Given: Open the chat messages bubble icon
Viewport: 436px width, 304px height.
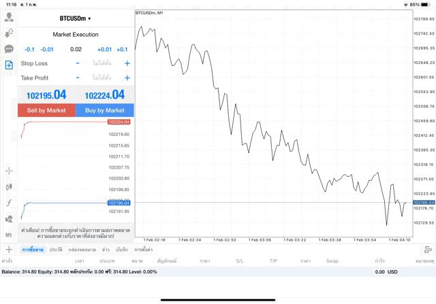Looking at the screenshot, I should 9,49.
